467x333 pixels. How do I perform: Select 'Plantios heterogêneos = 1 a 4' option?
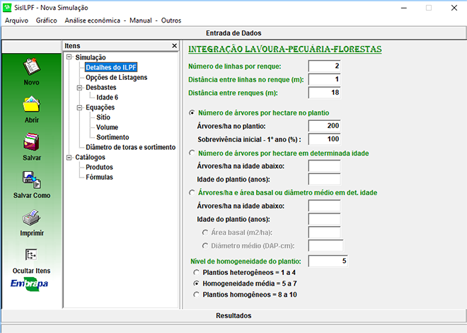click(x=197, y=272)
